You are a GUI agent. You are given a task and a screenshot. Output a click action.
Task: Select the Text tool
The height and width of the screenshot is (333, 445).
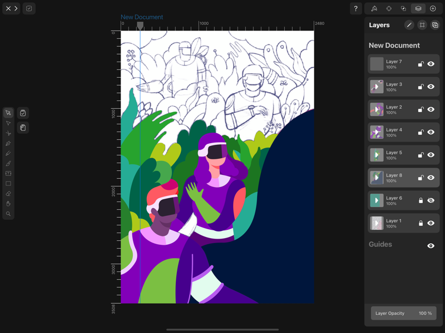[x=8, y=173]
